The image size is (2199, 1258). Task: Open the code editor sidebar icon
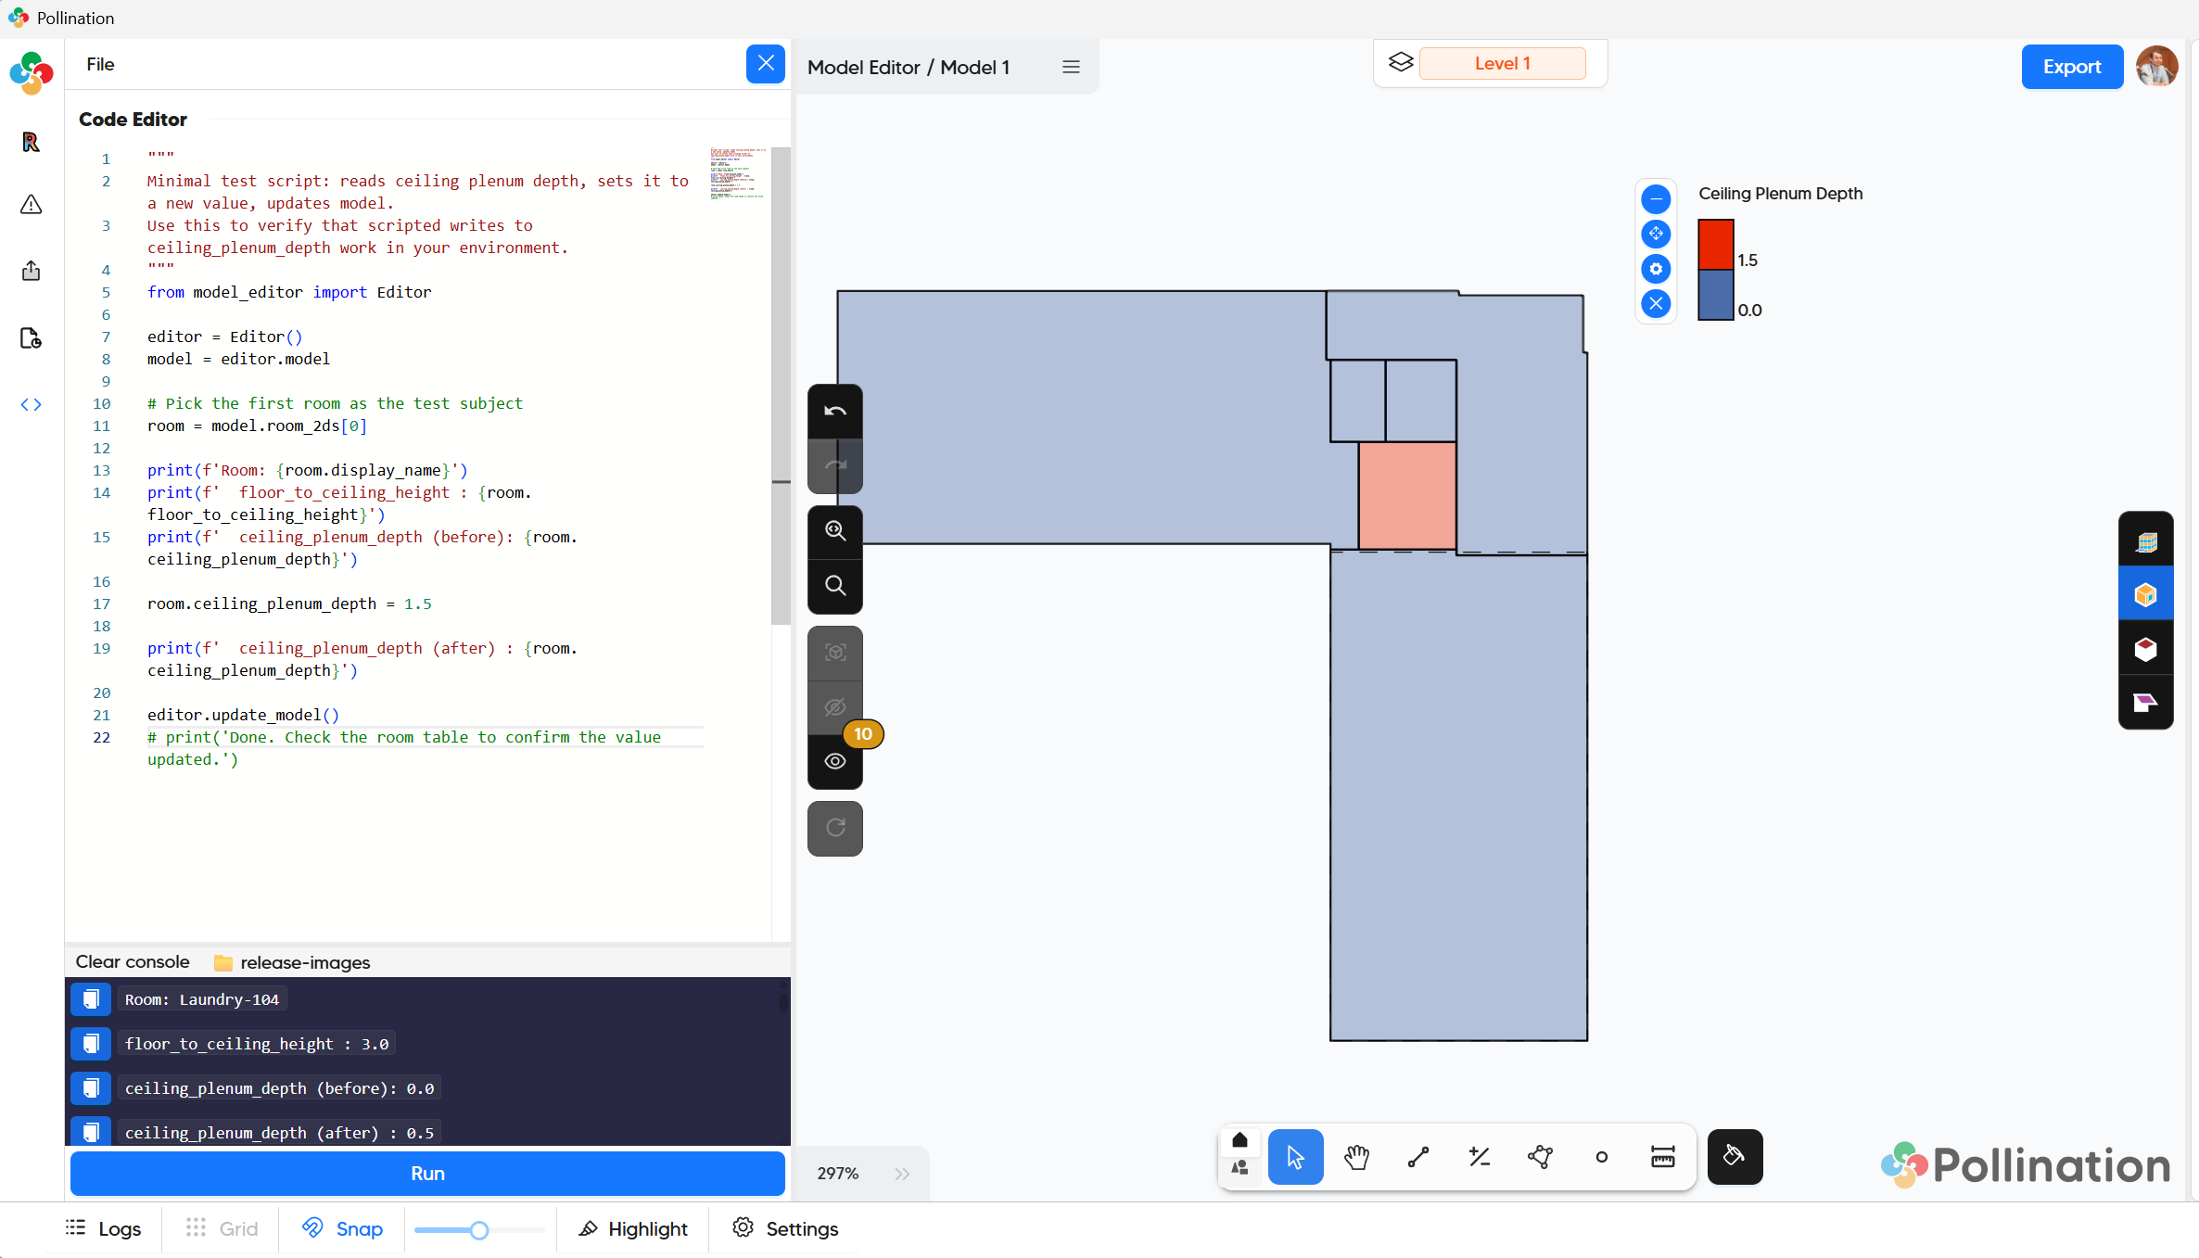click(x=31, y=404)
